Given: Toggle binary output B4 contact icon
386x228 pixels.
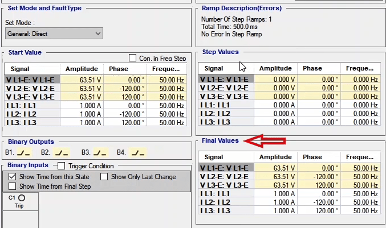Looking at the screenshot, I should point(137,152).
